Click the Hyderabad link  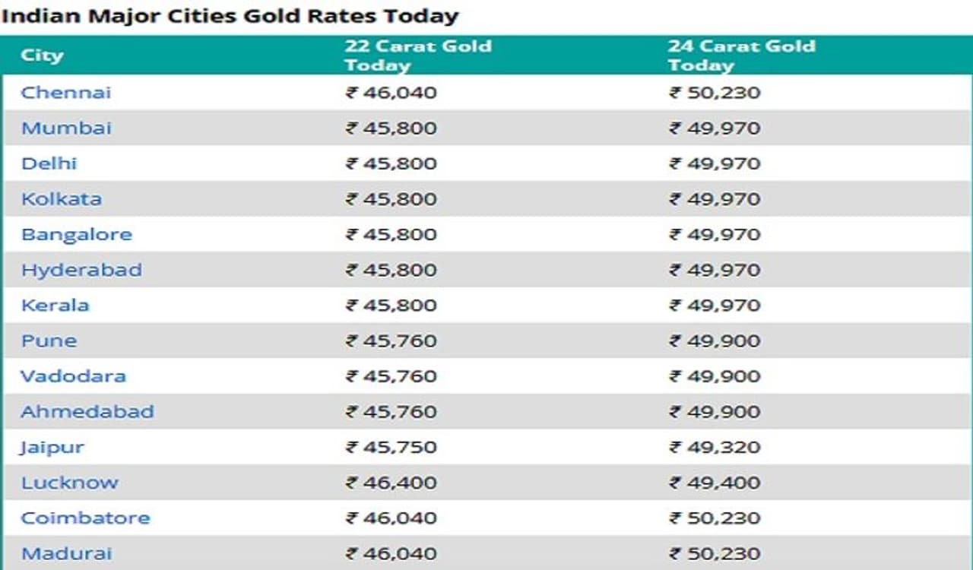click(x=81, y=270)
